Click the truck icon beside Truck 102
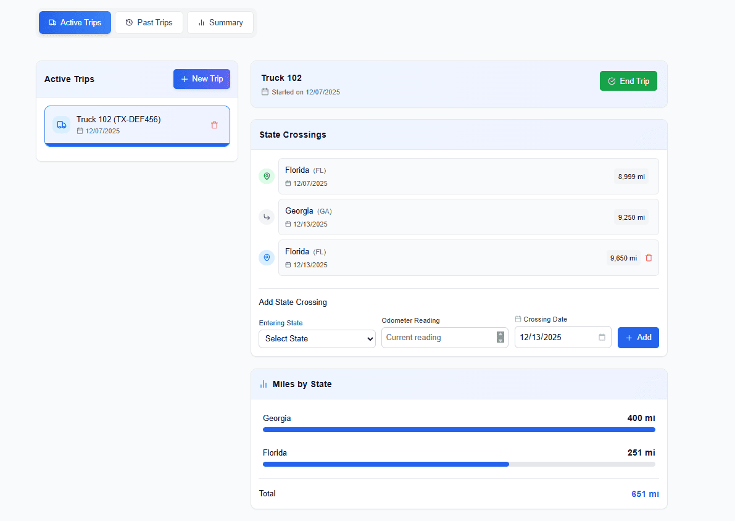This screenshot has height=521, width=735. point(61,125)
